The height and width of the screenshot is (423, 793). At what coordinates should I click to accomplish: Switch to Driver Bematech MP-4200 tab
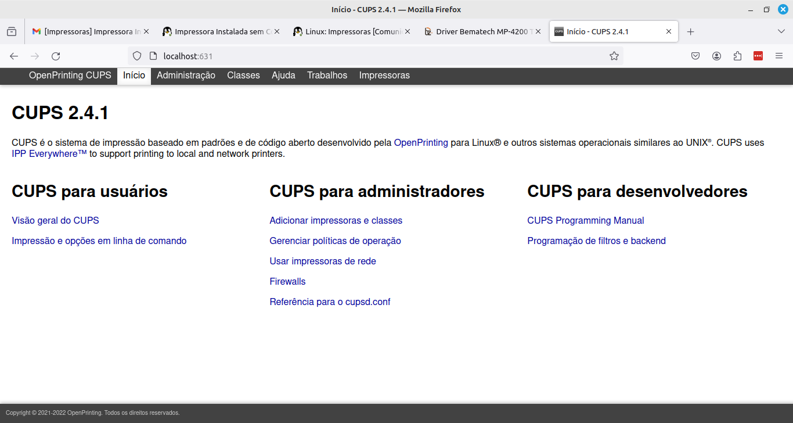pos(483,32)
